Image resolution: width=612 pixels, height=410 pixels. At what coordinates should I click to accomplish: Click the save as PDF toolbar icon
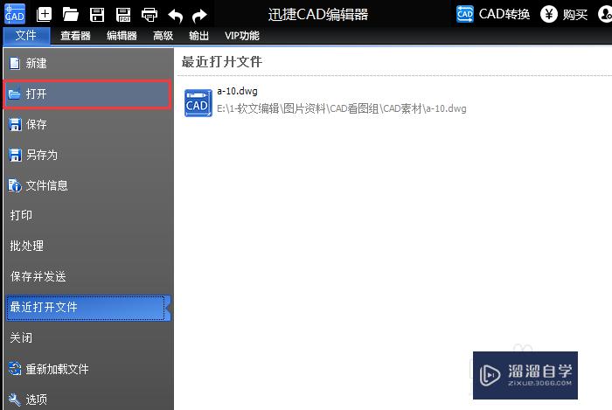(123, 15)
